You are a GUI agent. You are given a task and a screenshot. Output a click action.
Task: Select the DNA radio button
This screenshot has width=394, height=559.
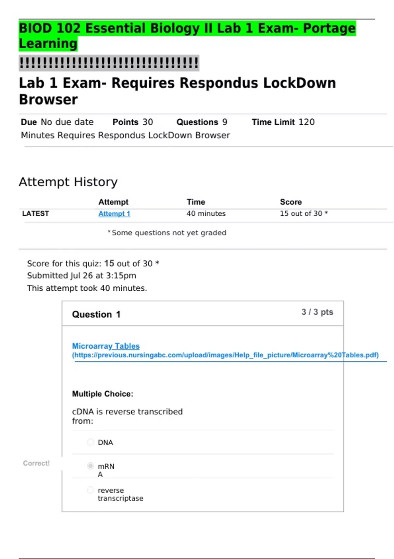click(x=90, y=442)
